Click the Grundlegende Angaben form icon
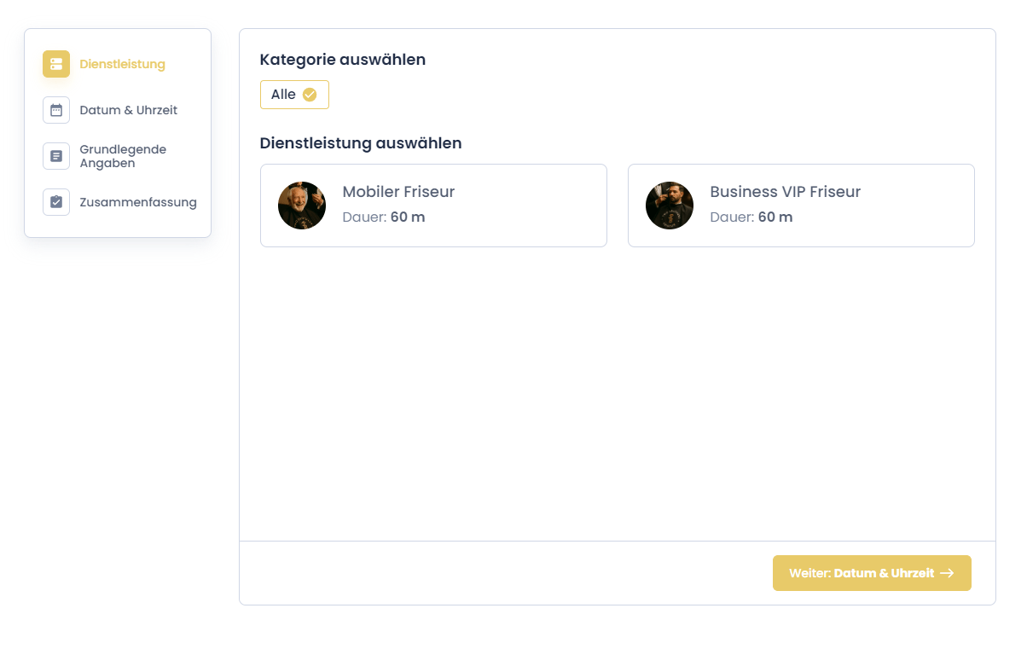Viewport: 1027px width, 672px height. coord(55,156)
